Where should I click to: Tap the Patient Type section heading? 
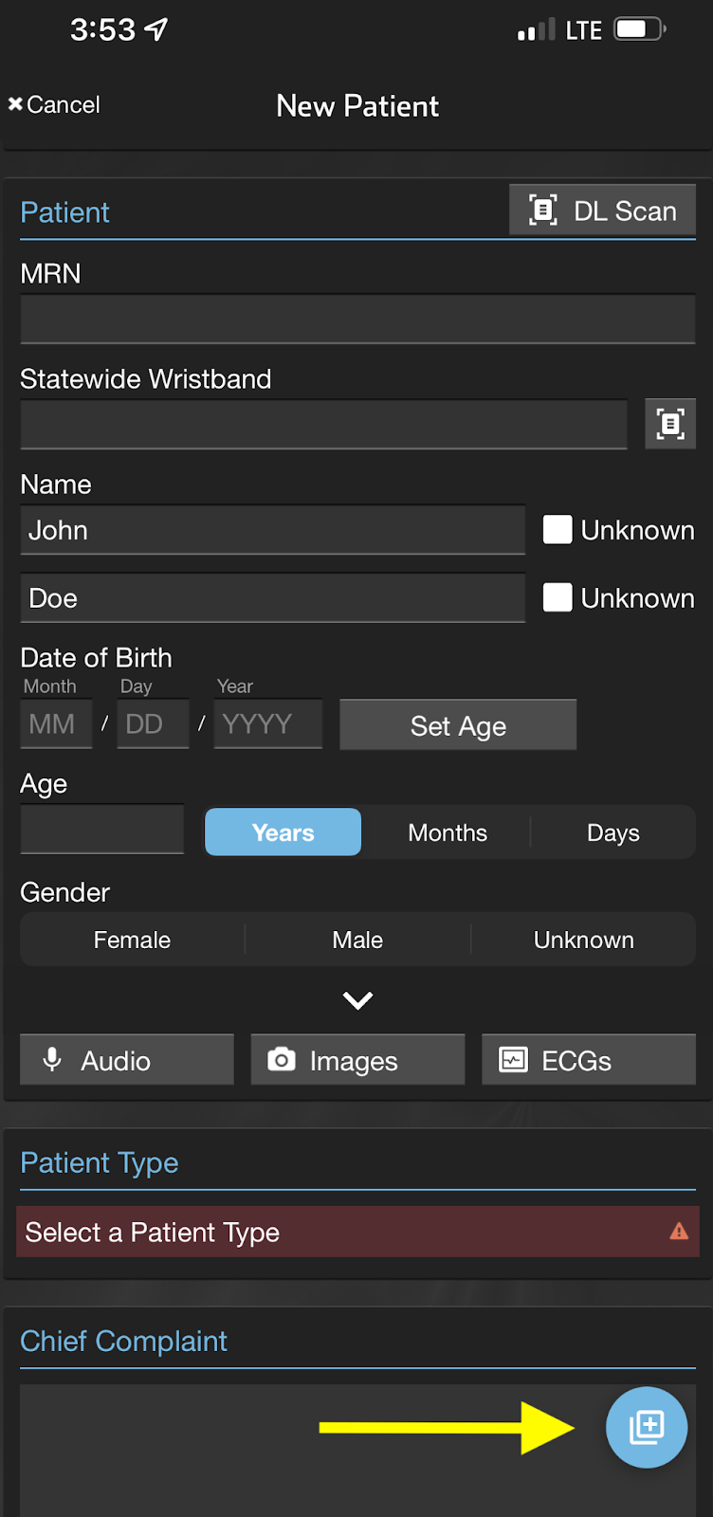point(100,1162)
